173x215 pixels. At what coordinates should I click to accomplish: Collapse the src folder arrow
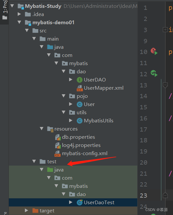pyautogui.click(x=27, y=30)
